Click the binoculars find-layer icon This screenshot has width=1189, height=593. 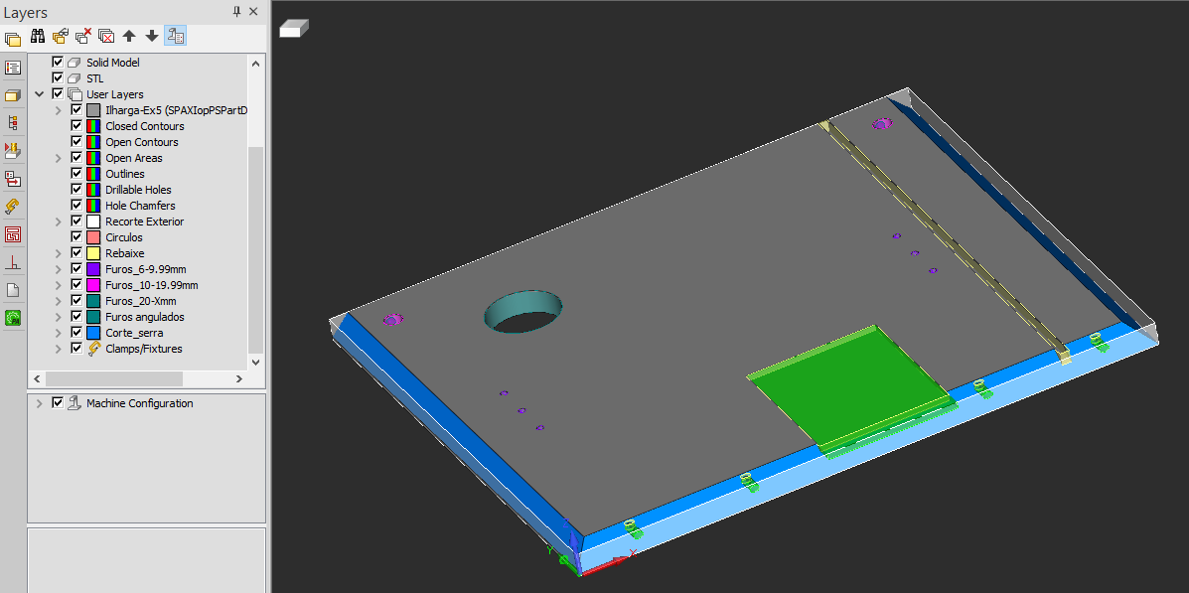point(38,37)
